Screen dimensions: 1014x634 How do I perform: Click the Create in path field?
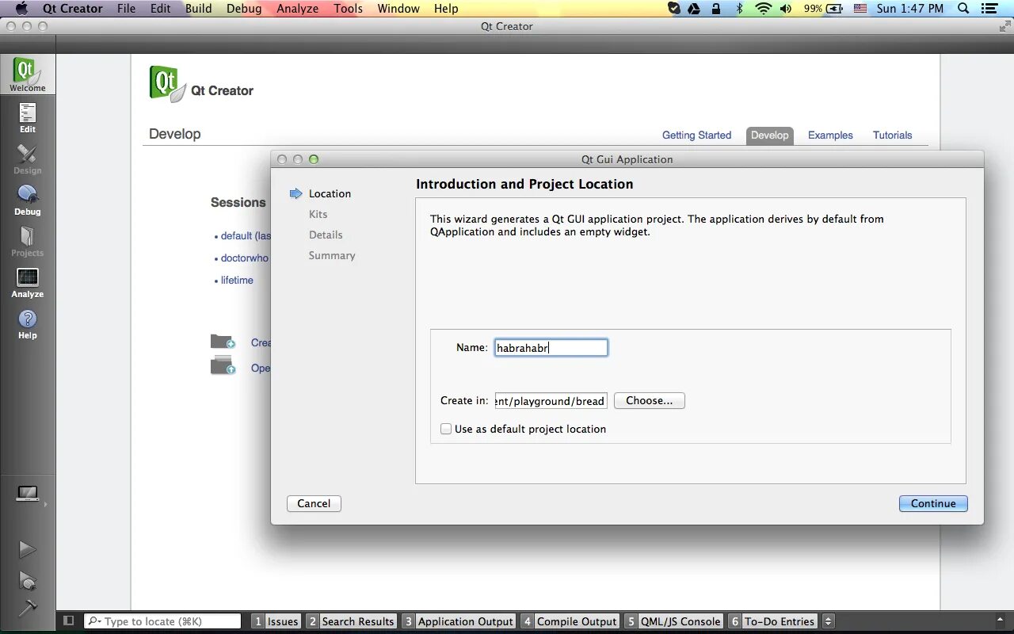(551, 401)
